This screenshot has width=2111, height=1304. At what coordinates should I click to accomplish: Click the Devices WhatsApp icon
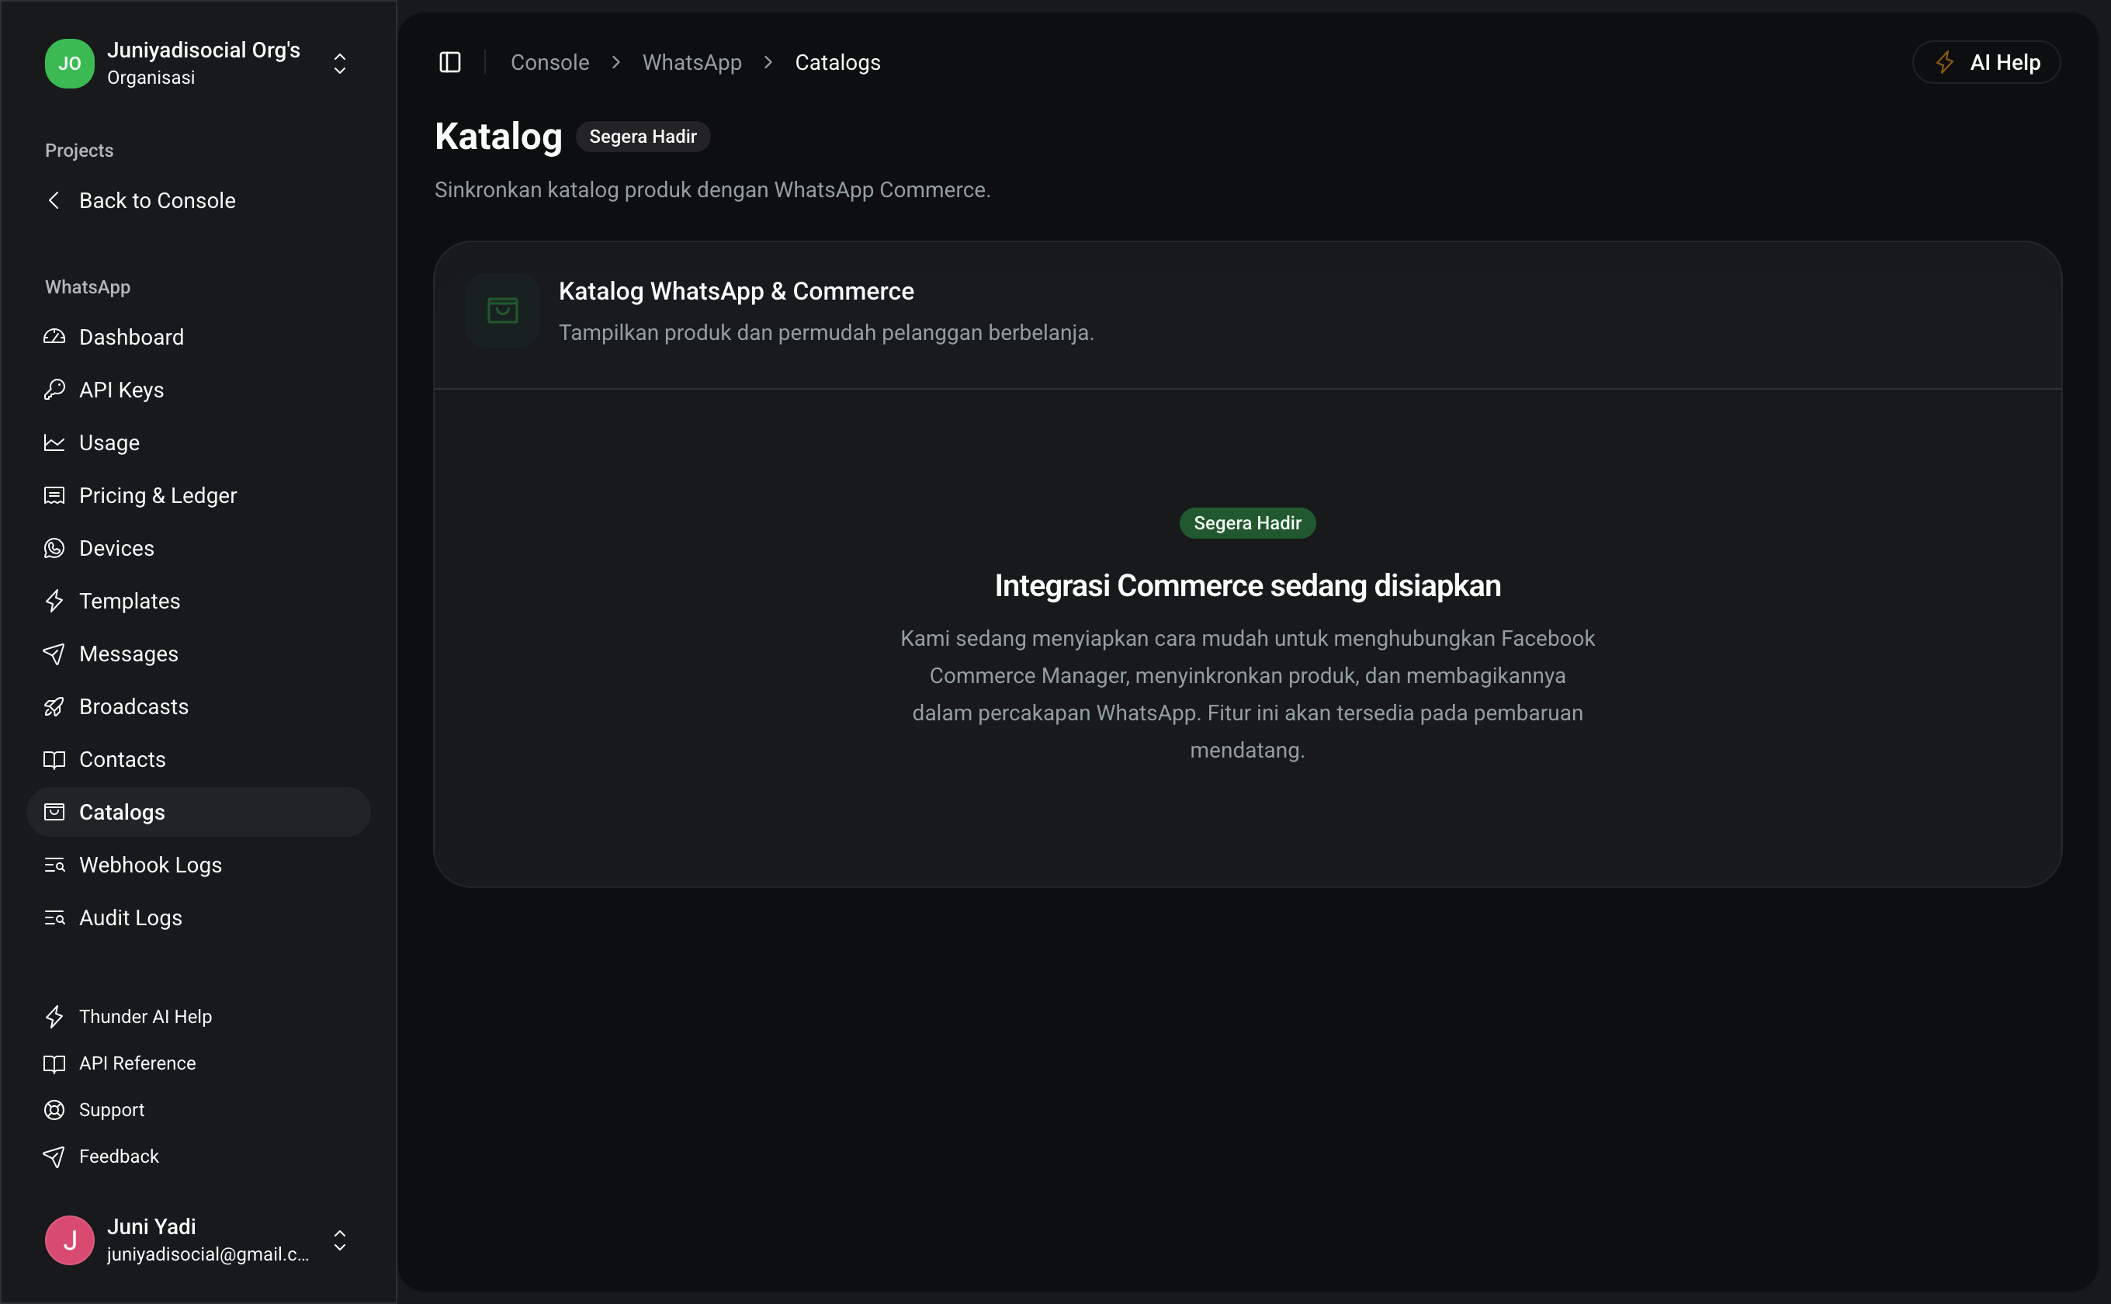[54, 549]
